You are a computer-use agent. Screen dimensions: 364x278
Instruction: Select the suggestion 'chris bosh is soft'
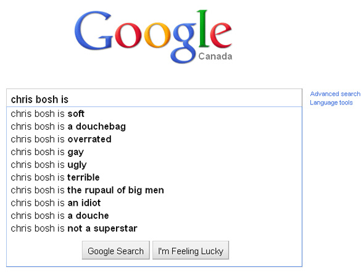[x=154, y=114]
